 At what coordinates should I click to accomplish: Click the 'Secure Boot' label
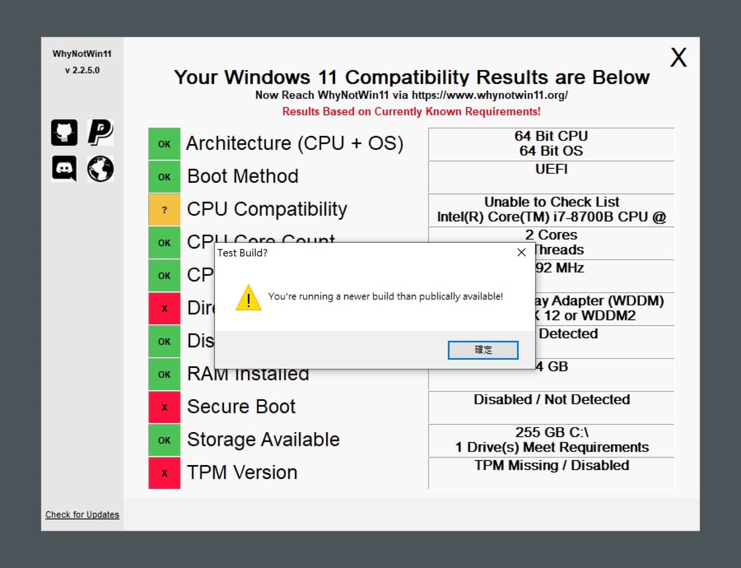(x=241, y=407)
